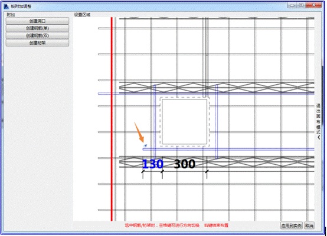The image size is (327, 236).
Task: Click the small blue grip marker by rebar end
Action: tap(146, 145)
